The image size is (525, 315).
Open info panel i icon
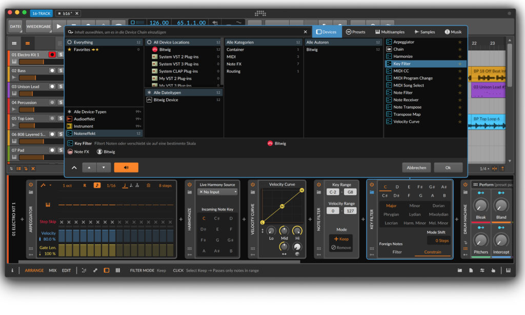click(12, 270)
